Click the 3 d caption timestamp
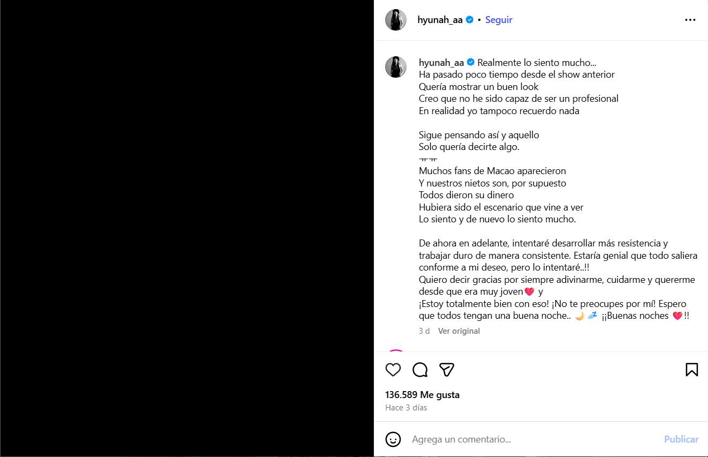Image resolution: width=708 pixels, height=457 pixels. point(424,331)
